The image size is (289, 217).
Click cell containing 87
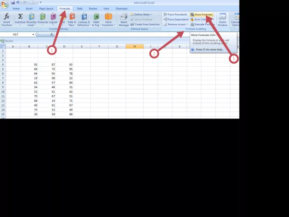click(x=47, y=64)
